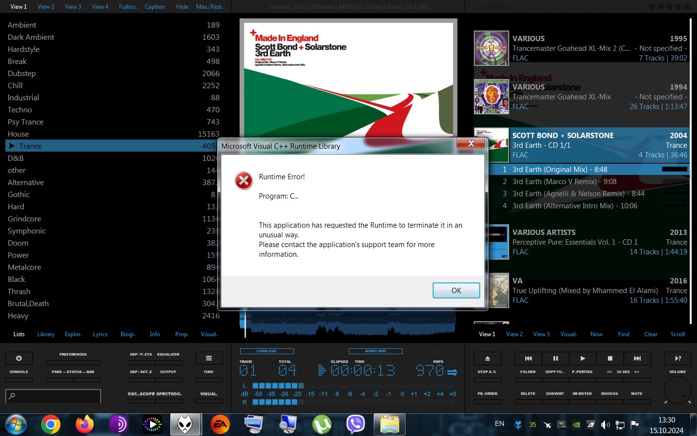This screenshot has width=697, height=436.
Task: Expand the Trance genre arrow
Action: point(12,146)
